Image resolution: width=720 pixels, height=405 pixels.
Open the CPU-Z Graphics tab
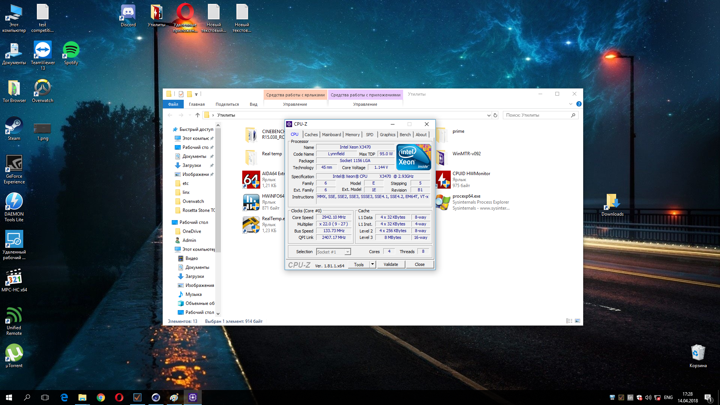(x=387, y=135)
